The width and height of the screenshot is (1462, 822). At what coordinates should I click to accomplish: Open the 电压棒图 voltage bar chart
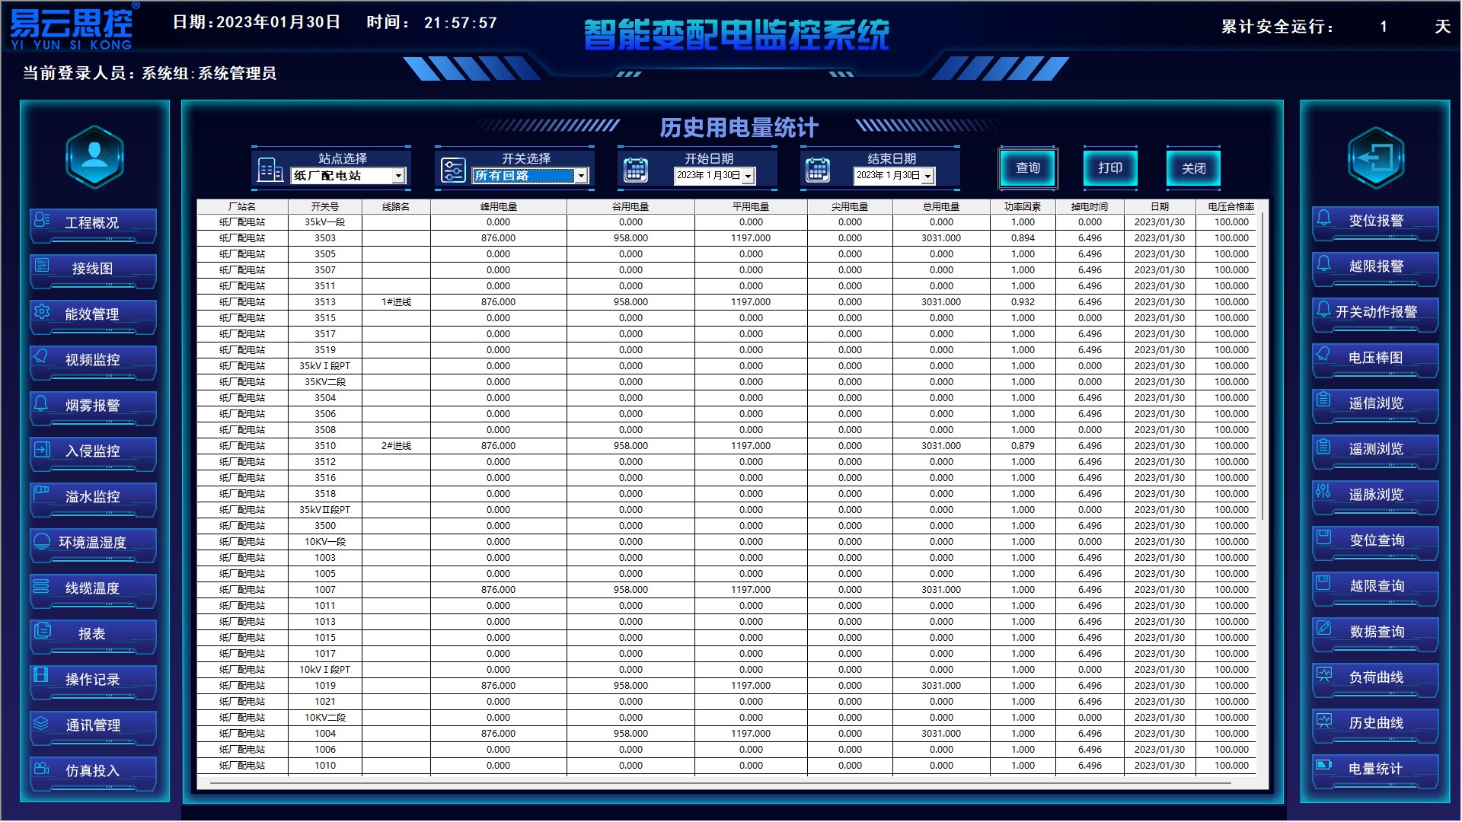pos(1374,358)
